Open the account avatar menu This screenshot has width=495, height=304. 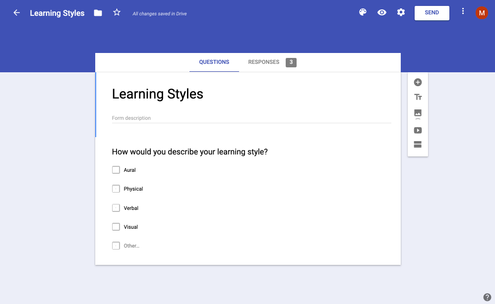(482, 13)
